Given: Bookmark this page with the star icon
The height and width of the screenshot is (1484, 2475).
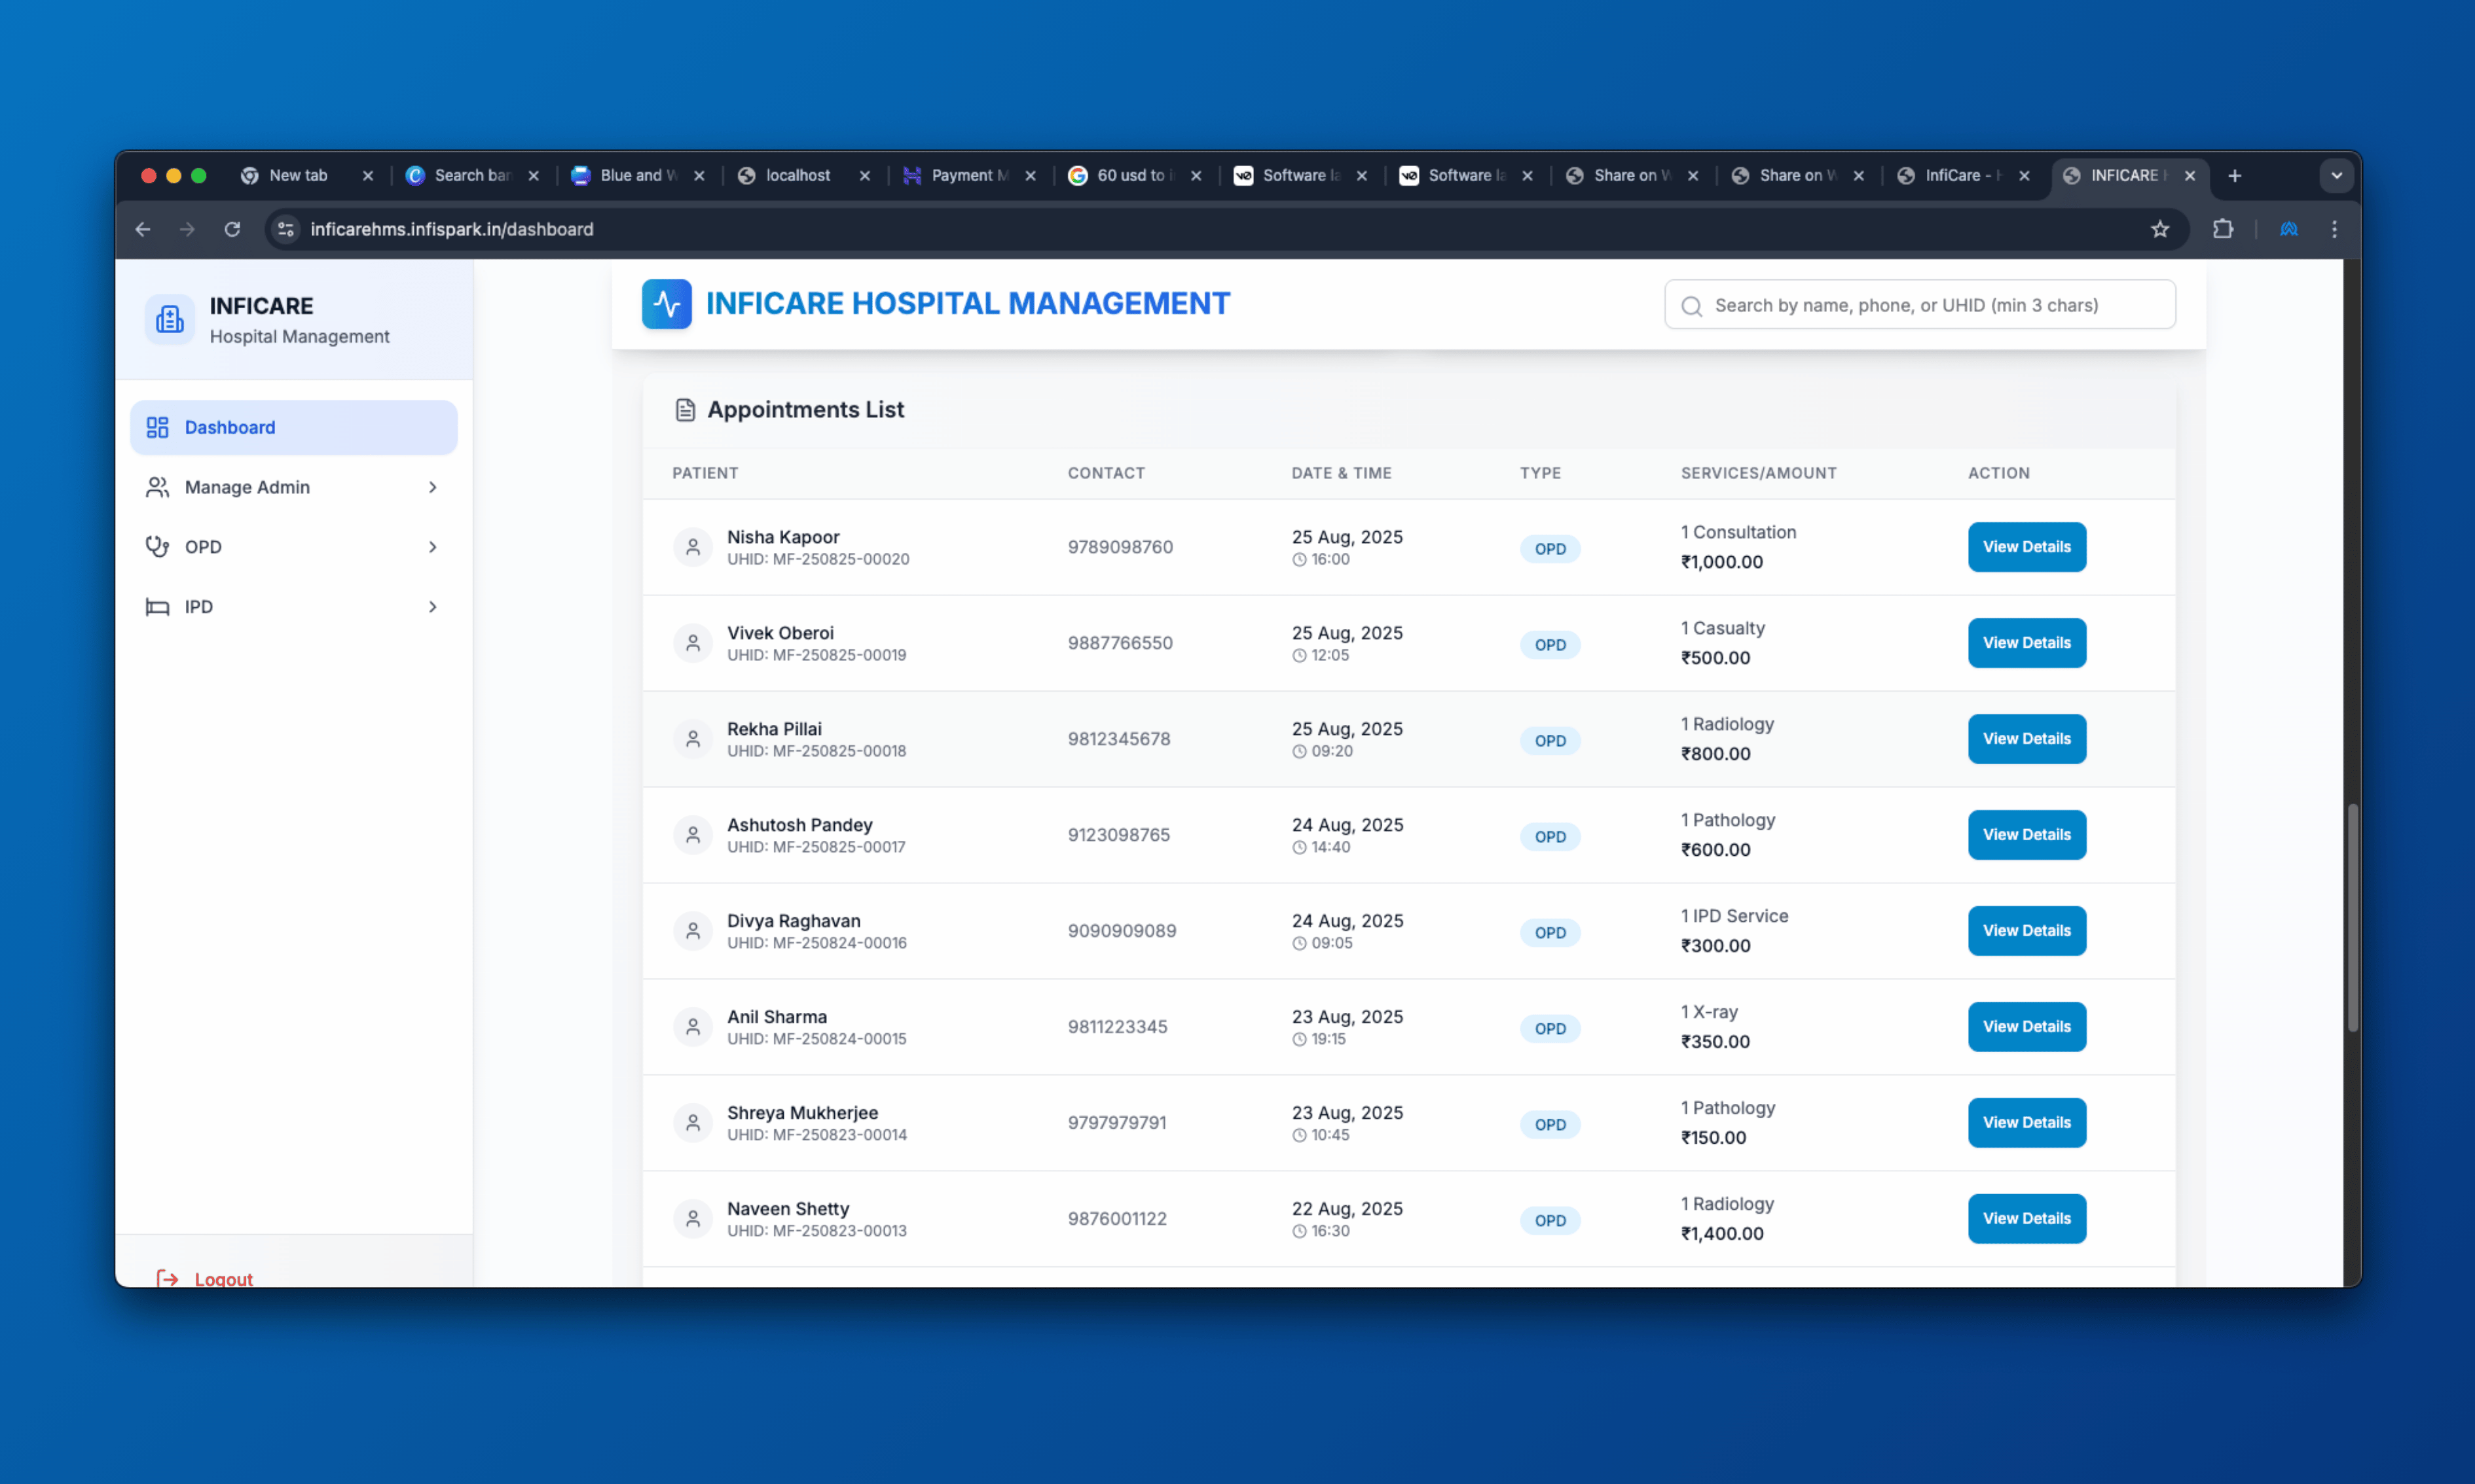Looking at the screenshot, I should click(2160, 229).
